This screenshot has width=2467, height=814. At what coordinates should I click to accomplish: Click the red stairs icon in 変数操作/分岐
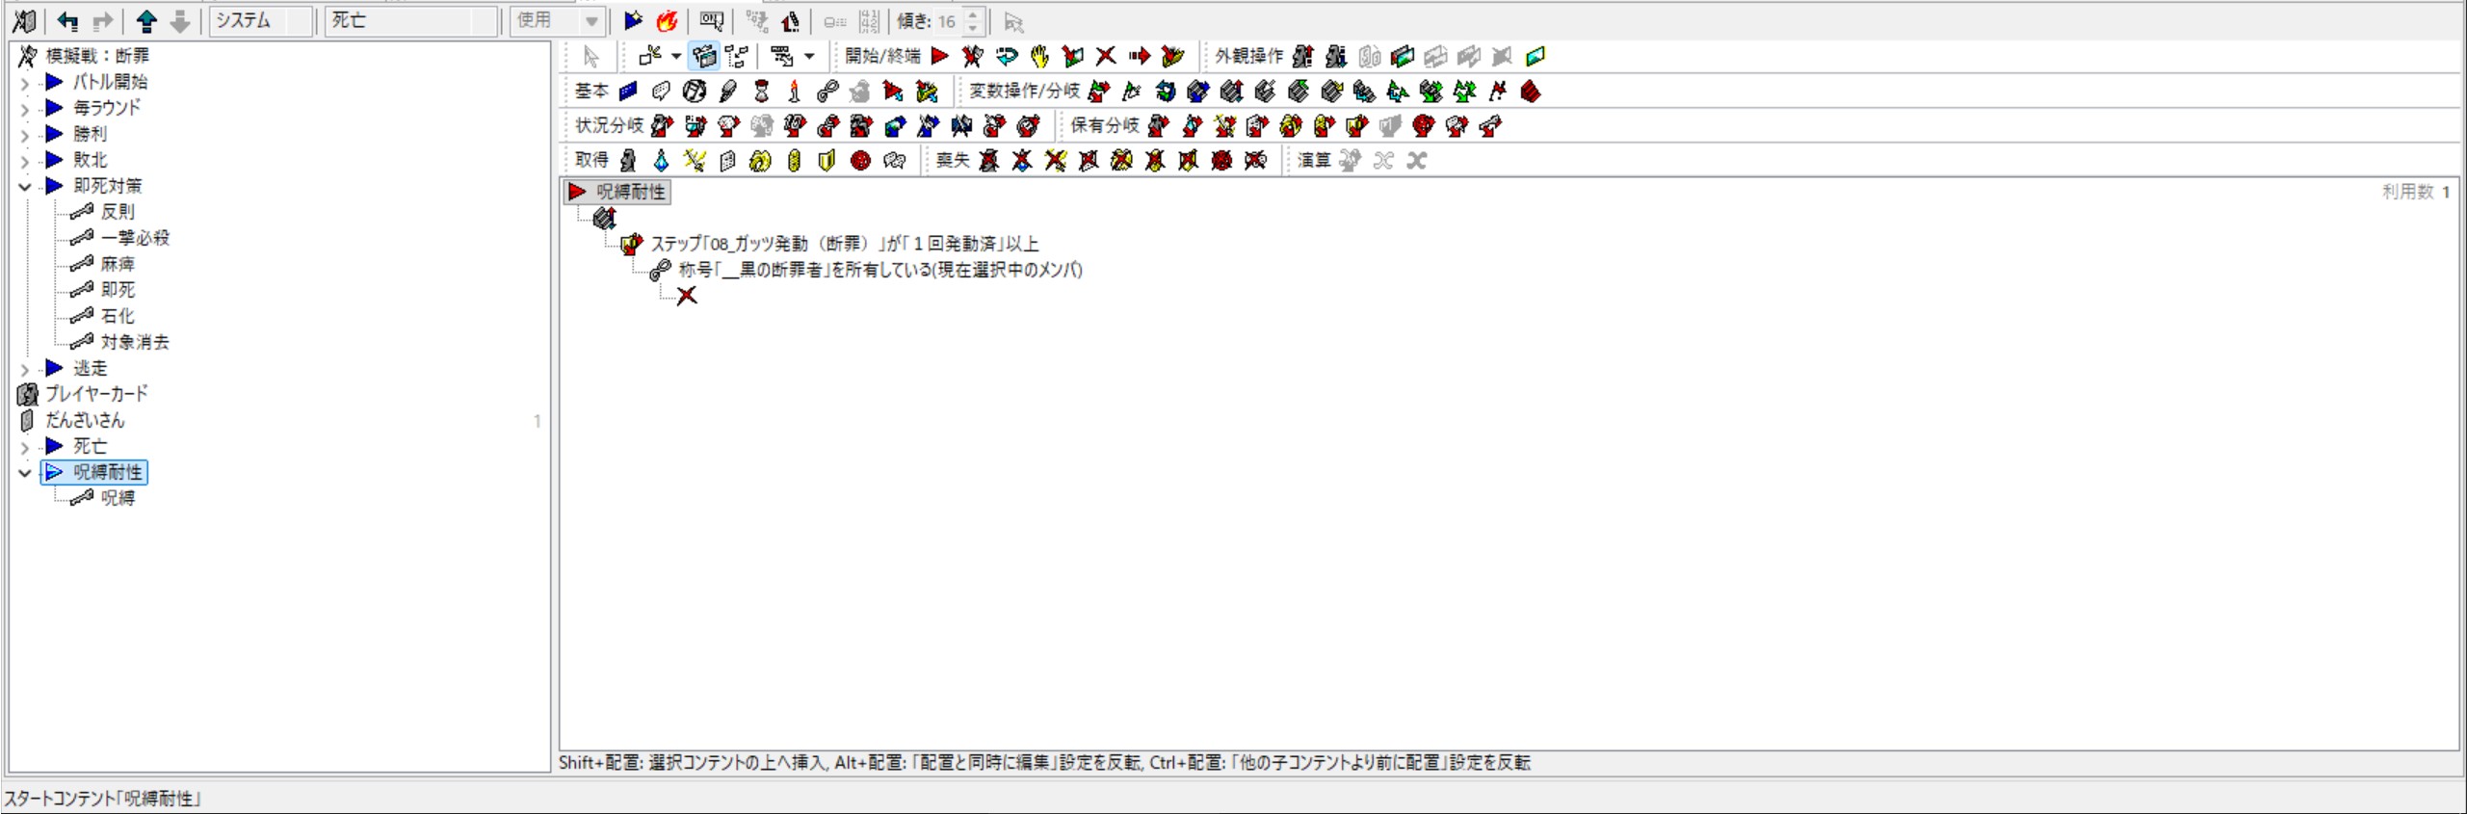(1531, 92)
